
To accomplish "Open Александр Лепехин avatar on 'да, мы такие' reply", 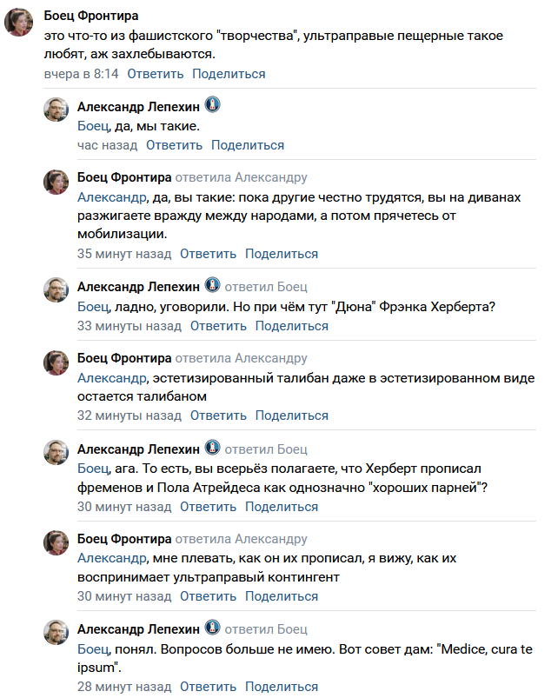I will click(56, 110).
